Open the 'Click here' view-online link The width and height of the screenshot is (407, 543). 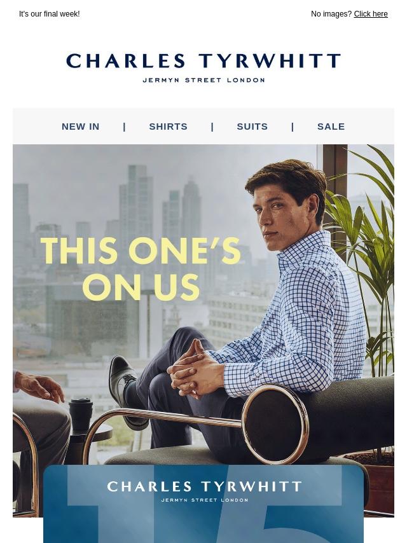[x=370, y=14]
